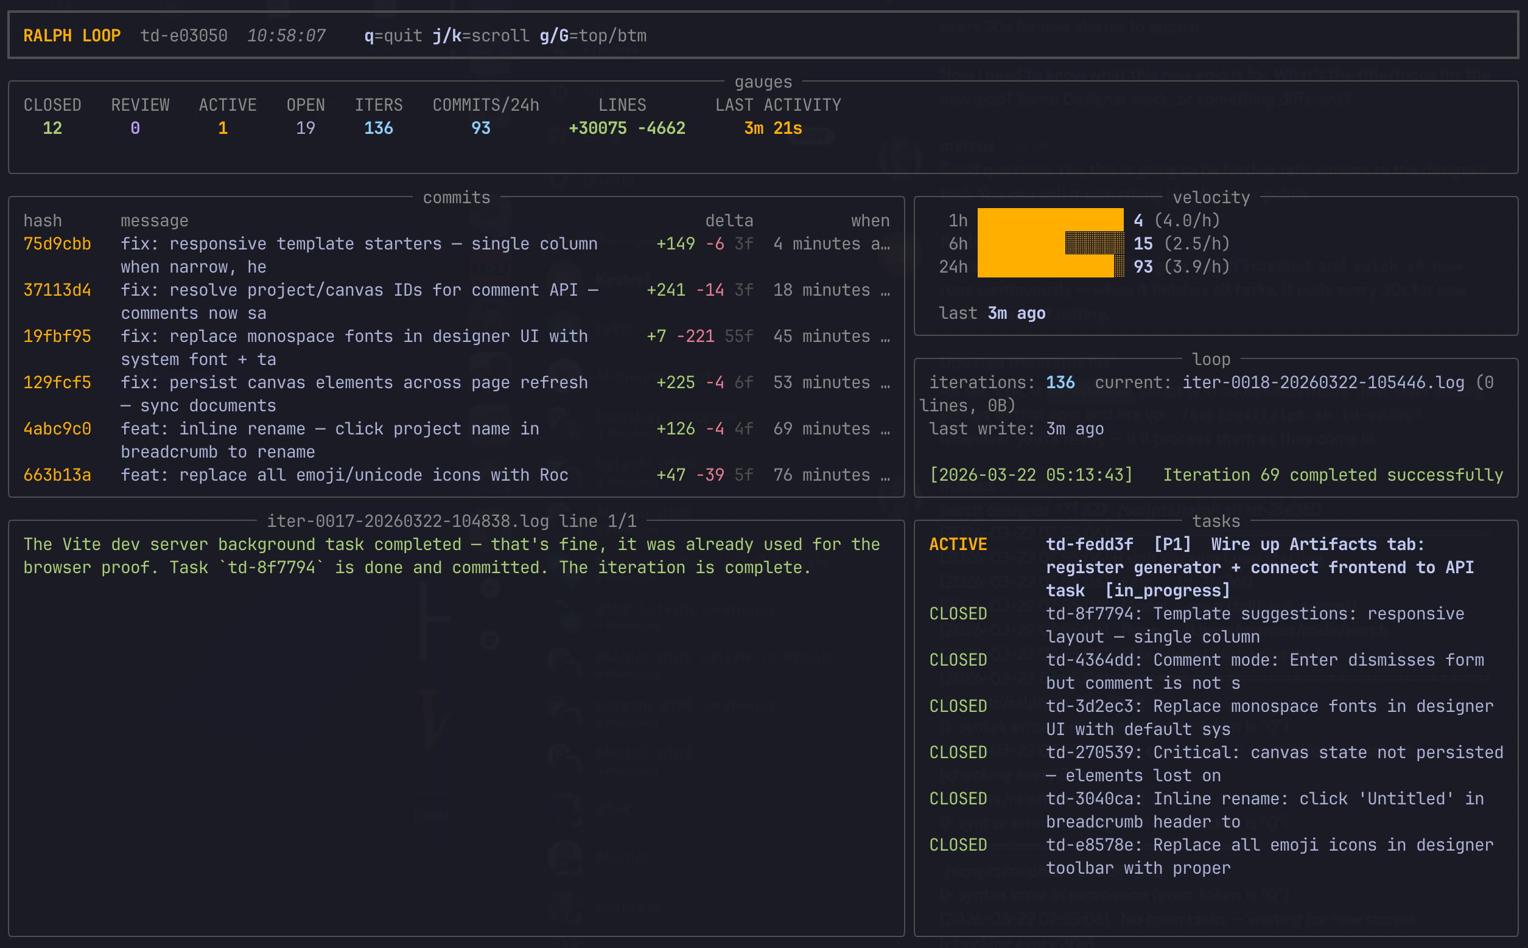Screen dimensions: 1528x948
Task: Click current log iter-0018-20260322-105446.log
Action: tap(1323, 383)
